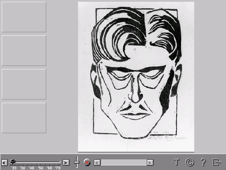
Task: Click the woodcut portrait artwork image
Action: [x=136, y=76]
